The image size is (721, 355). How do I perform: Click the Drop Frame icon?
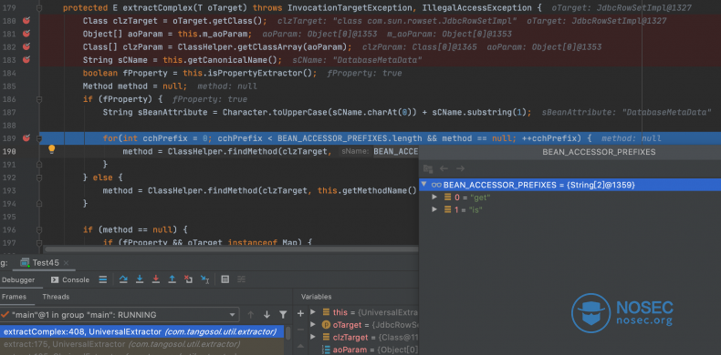point(188,279)
